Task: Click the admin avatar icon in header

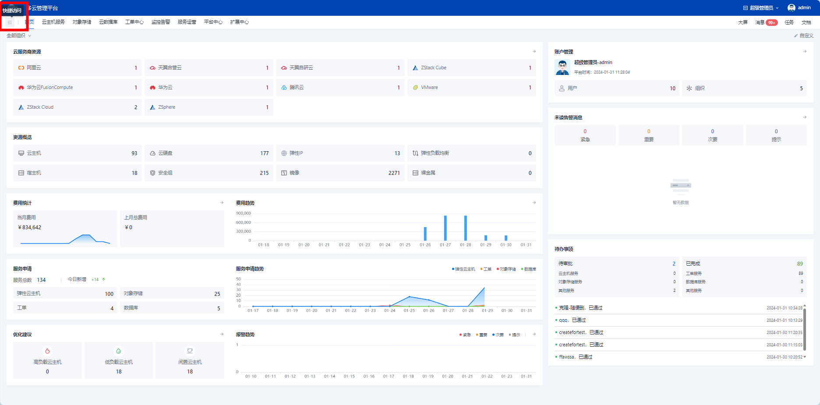Action: [791, 8]
